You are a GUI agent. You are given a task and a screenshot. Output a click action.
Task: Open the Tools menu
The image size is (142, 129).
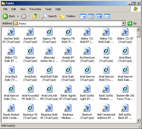point(48,9)
